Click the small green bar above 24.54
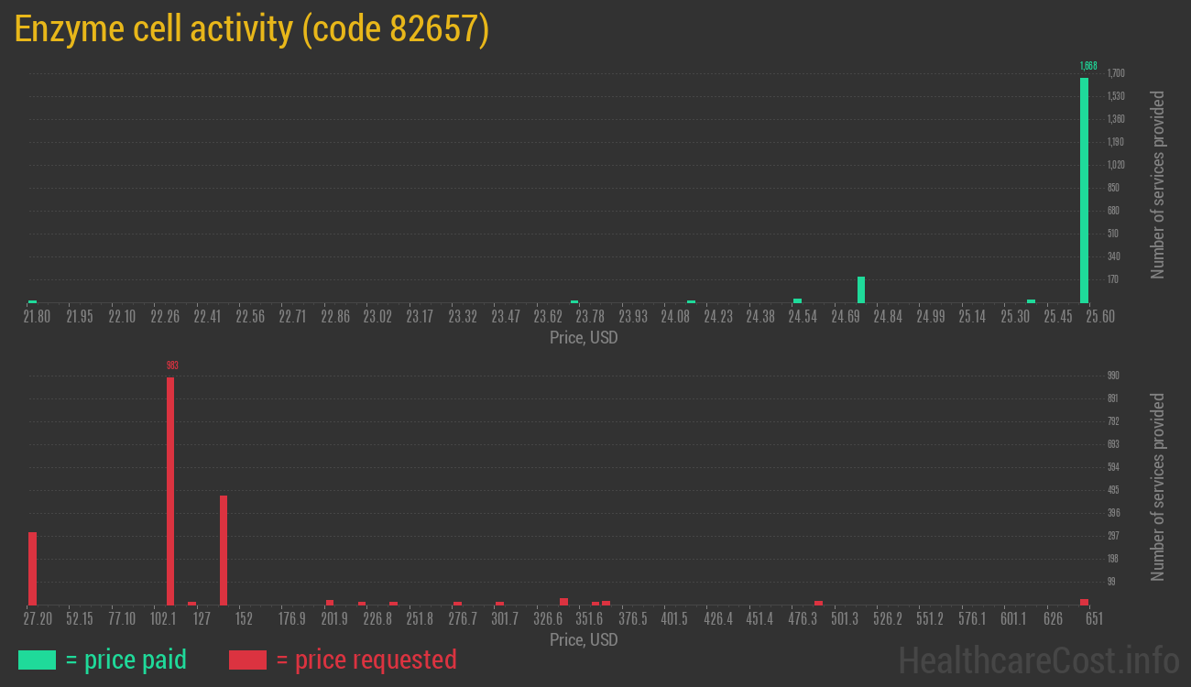Screen dimensions: 1191x687 click(x=797, y=300)
